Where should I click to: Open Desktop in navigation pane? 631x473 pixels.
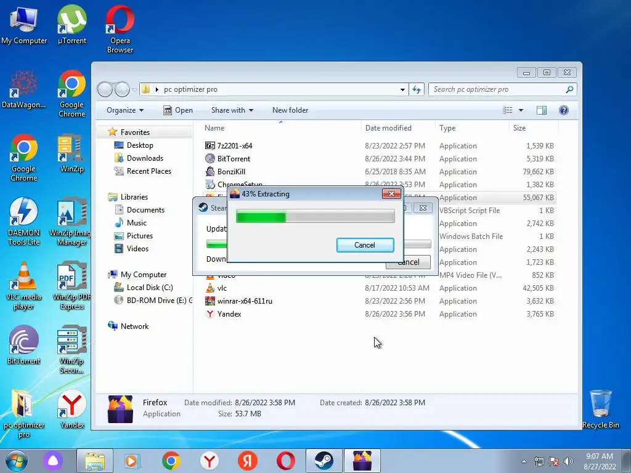point(140,145)
